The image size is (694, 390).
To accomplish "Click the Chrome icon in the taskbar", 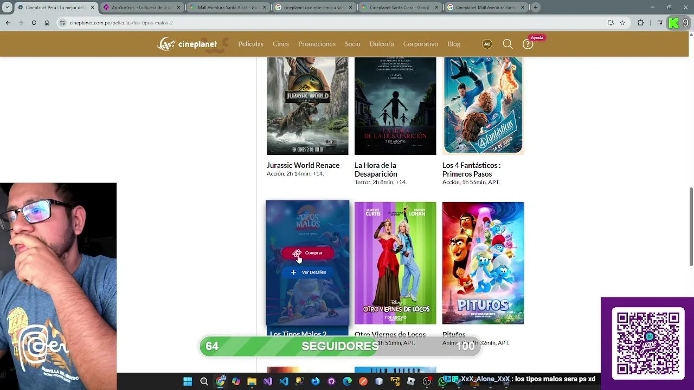I will coord(220,382).
